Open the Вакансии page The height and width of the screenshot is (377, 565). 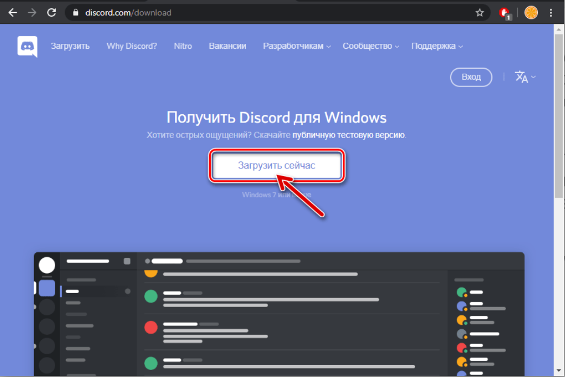pyautogui.click(x=228, y=46)
